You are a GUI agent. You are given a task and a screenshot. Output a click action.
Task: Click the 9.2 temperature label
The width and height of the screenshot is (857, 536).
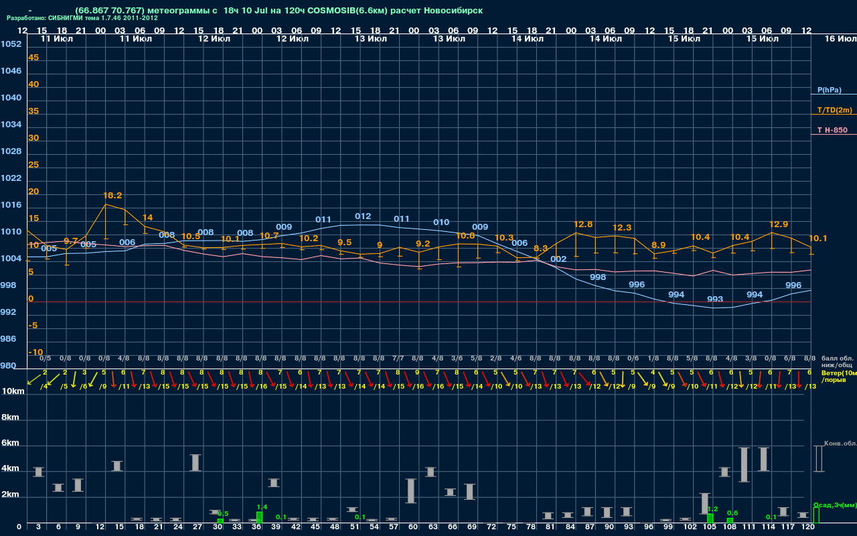[422, 244]
